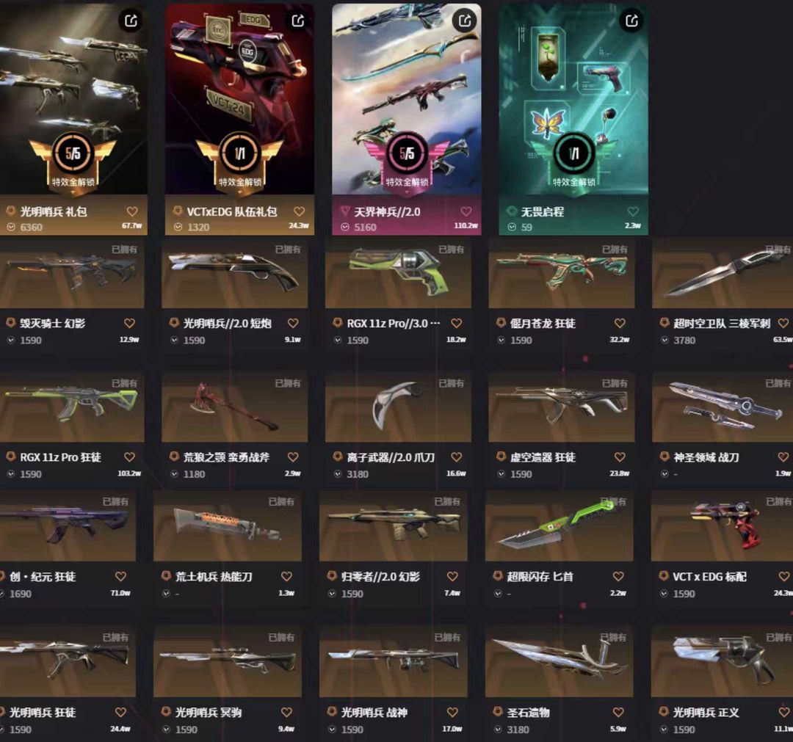Open the 荒狼之颚 蛮勇战斧 axe thumbnail

coord(235,408)
